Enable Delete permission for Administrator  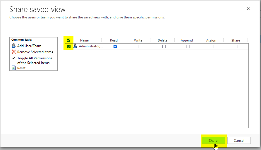pos(164,46)
